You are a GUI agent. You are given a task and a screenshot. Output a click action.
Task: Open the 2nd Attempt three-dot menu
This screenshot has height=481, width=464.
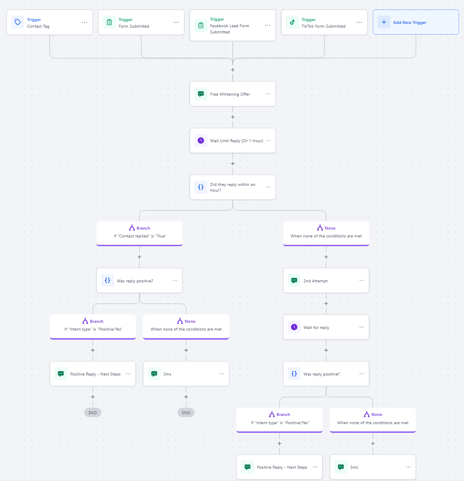pos(362,281)
